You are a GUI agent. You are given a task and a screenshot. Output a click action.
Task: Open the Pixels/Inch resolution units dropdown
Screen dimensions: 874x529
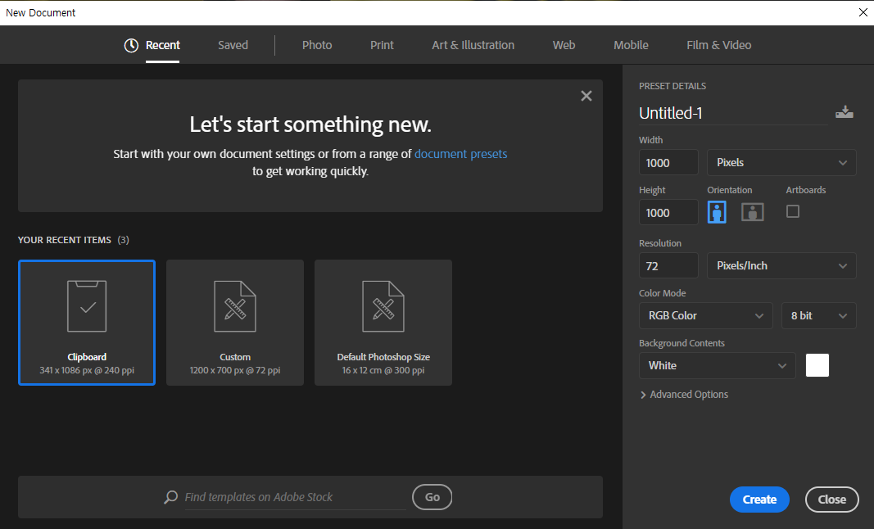(781, 266)
